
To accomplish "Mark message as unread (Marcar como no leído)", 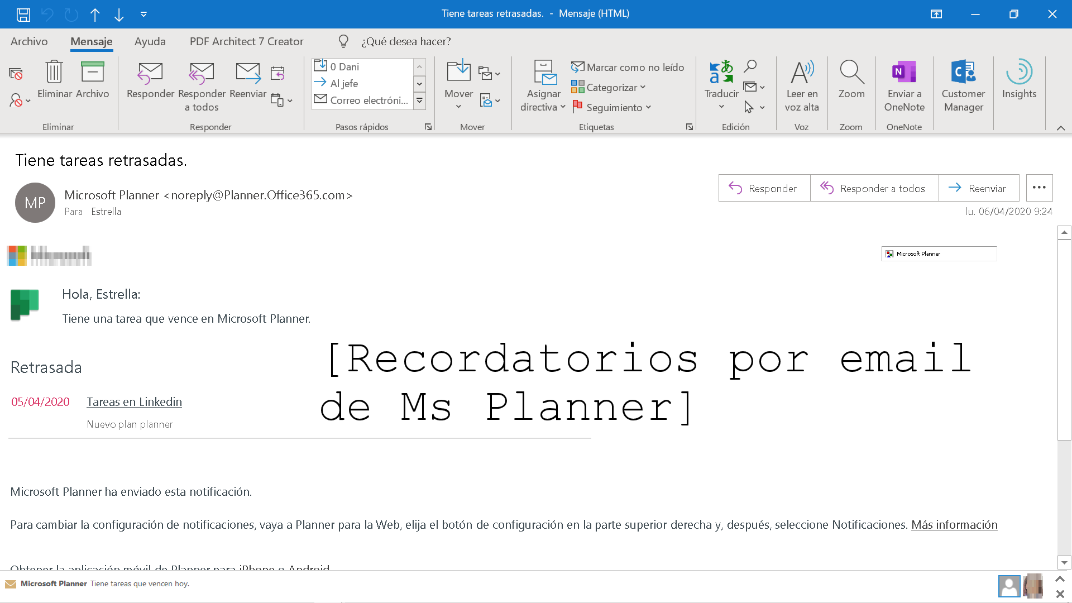I will coord(628,67).
